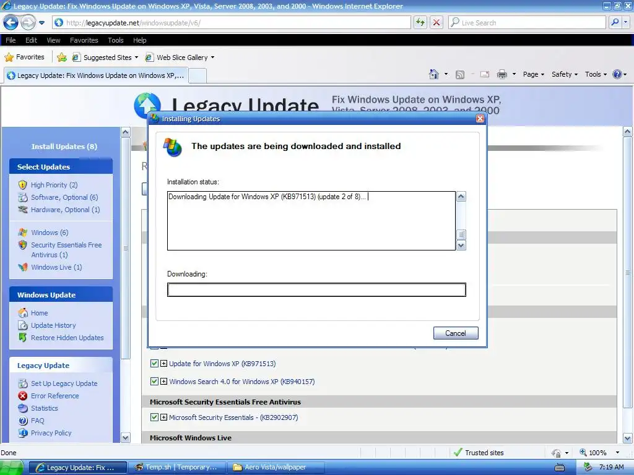The width and height of the screenshot is (634, 475).
Task: Click the Cancel button in dialog
Action: (x=456, y=333)
